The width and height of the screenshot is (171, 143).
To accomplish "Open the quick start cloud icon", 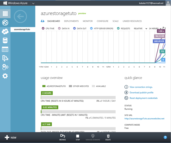I will coord(43,21).
